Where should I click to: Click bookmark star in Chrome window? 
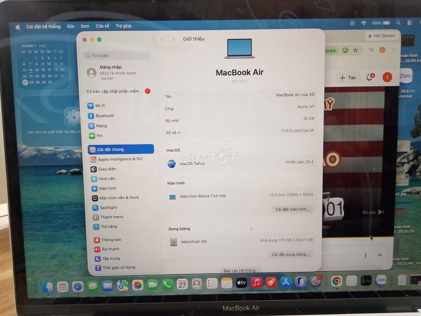tap(355, 50)
